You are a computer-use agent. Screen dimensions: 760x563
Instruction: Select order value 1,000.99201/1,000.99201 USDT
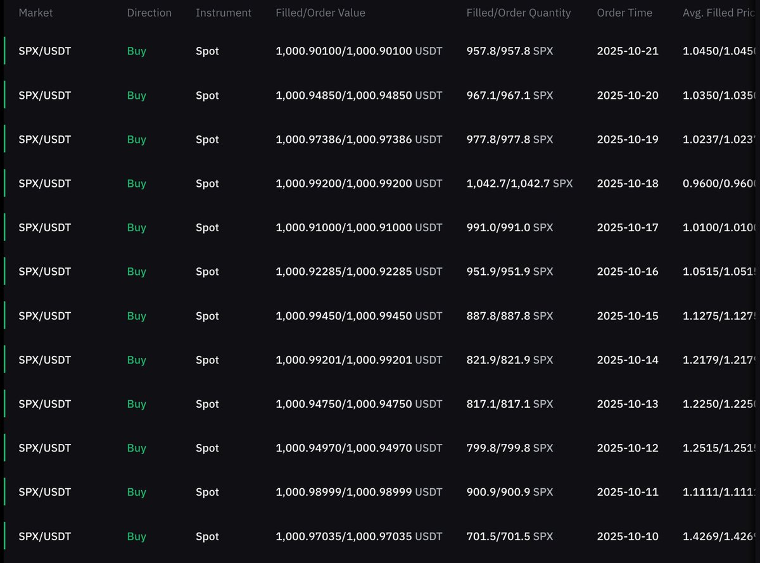point(359,360)
